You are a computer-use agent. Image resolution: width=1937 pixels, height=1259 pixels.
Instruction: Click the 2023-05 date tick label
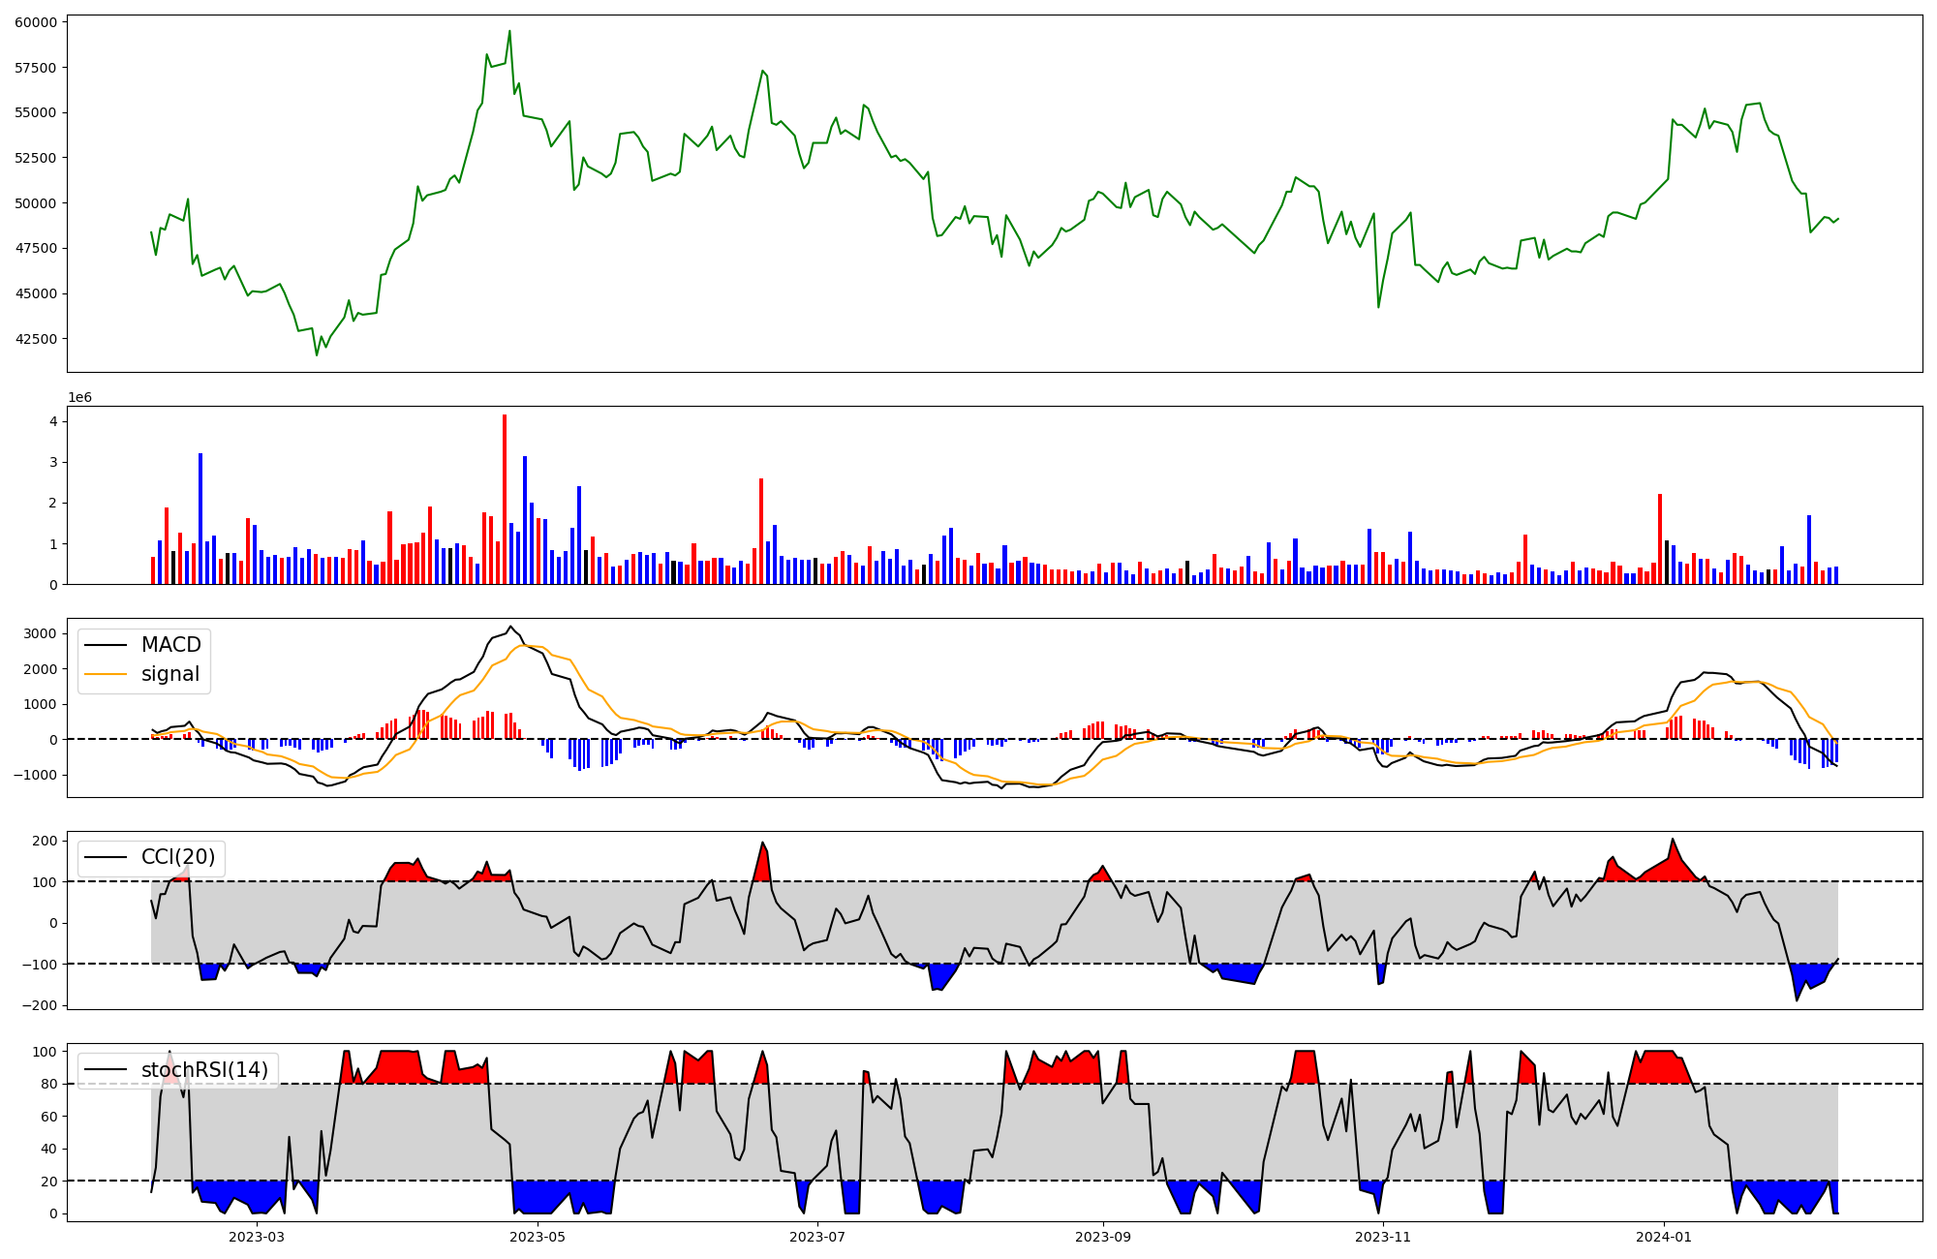[537, 1237]
